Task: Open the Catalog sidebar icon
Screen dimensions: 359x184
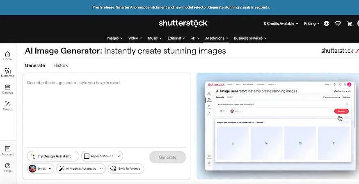Action: coord(7,89)
